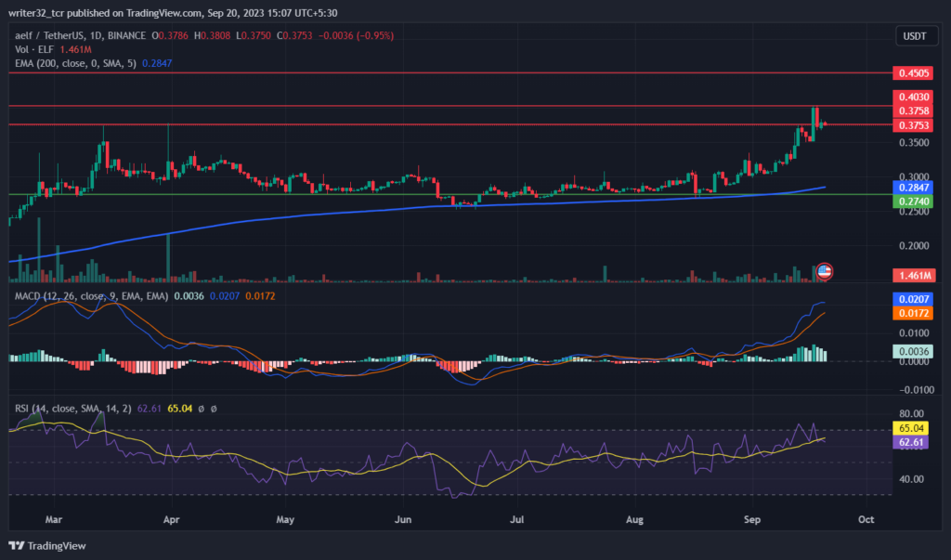
Task: Click the red 1.461M volume label
Action: 914,276
